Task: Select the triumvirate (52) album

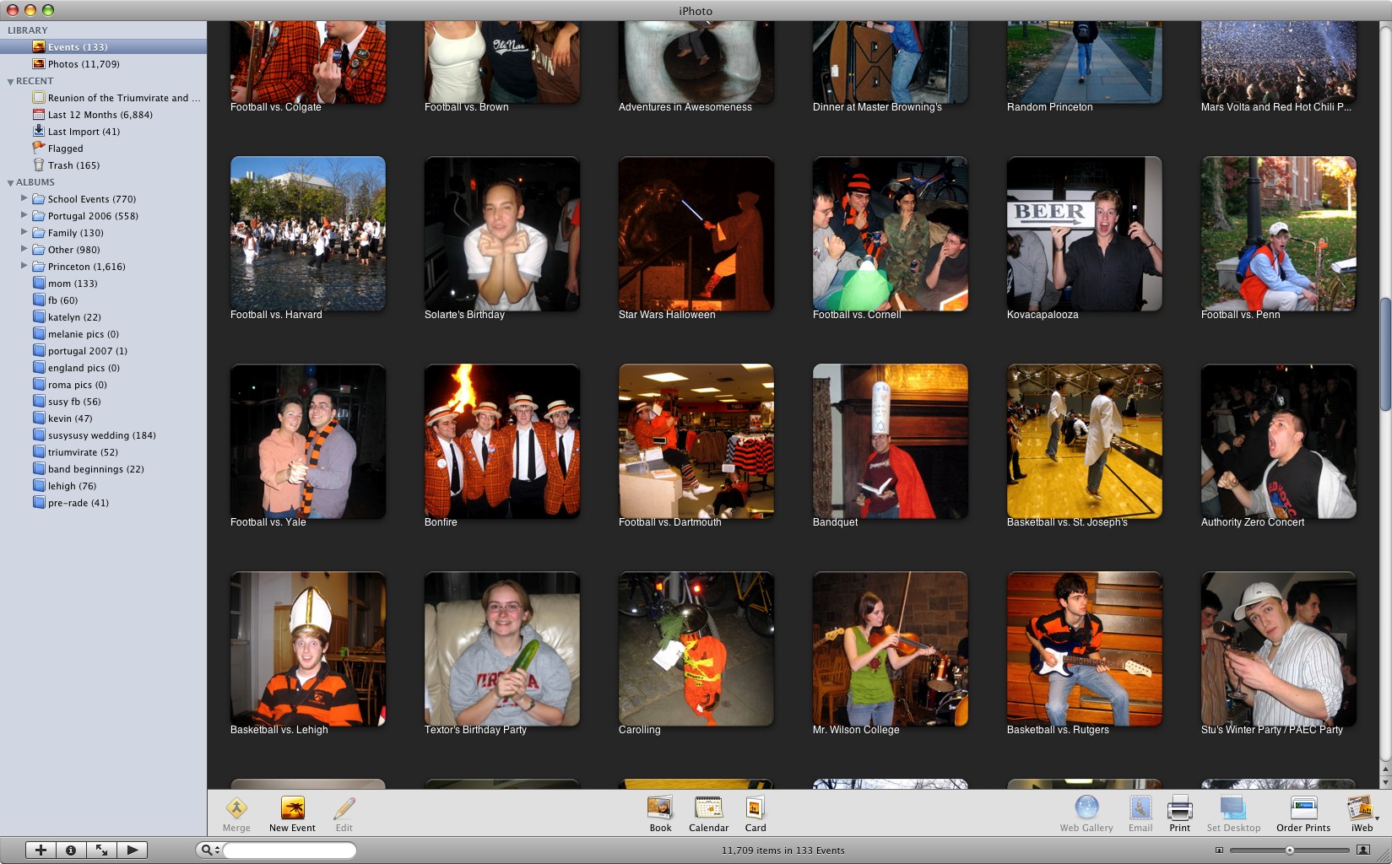Action: (103, 452)
